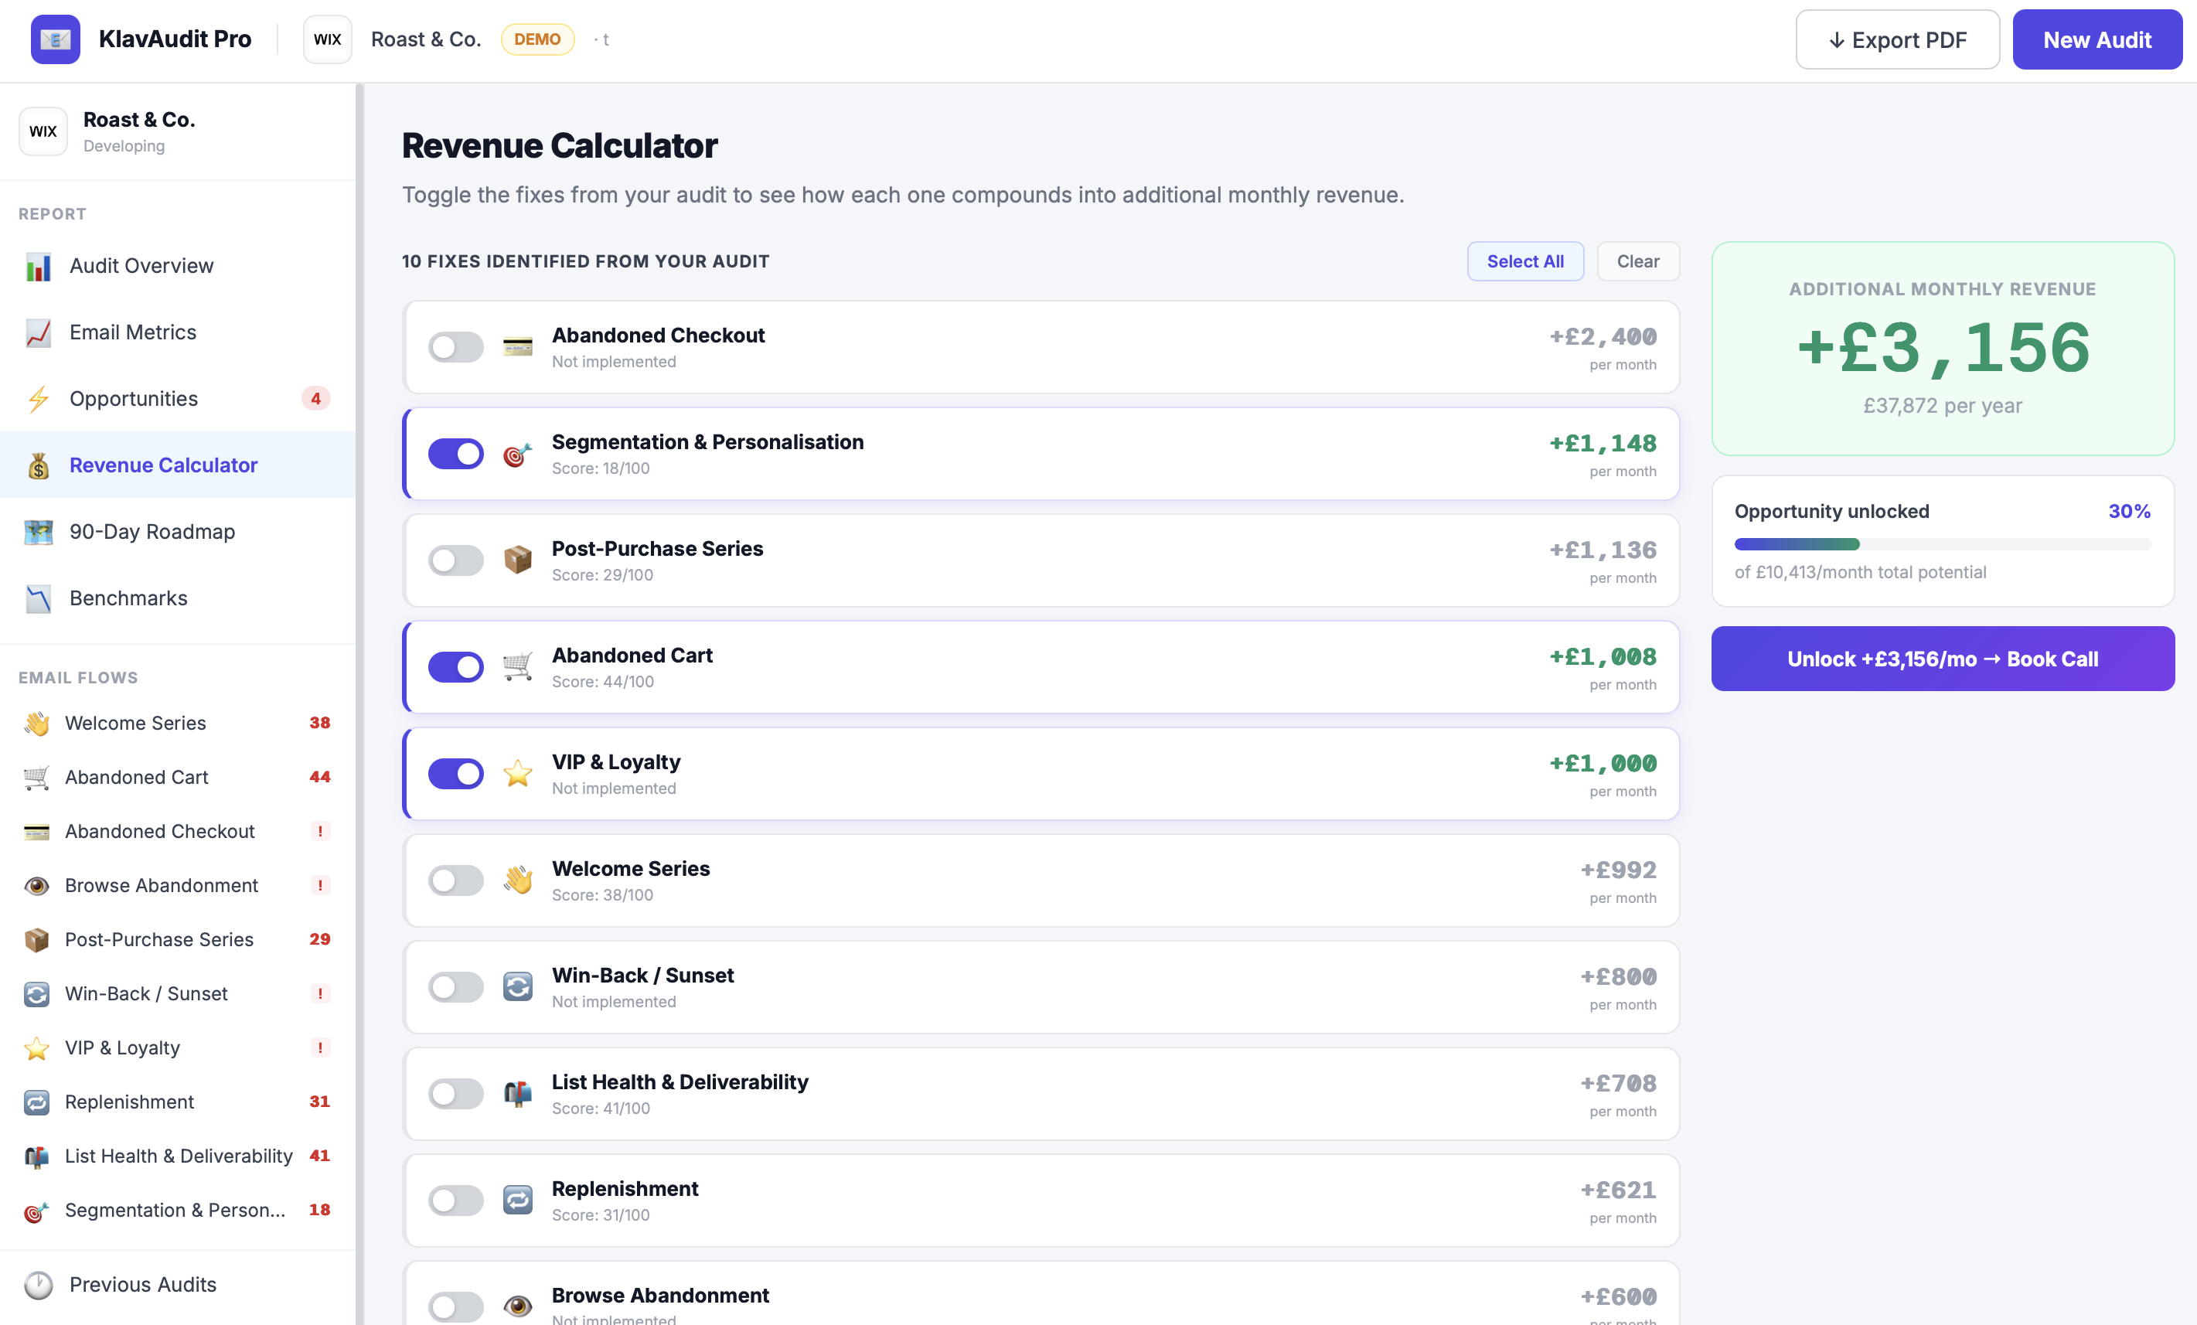Click the Post-Purchase Series box sidebar icon
The image size is (2197, 1325).
click(36, 941)
